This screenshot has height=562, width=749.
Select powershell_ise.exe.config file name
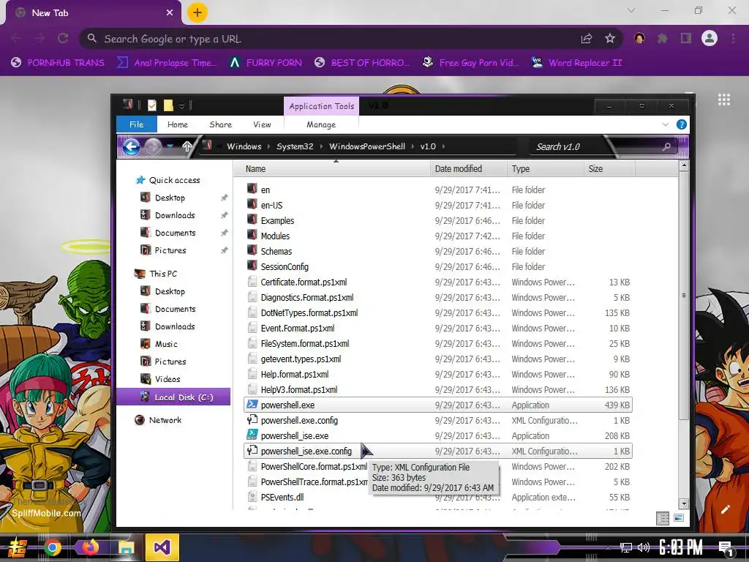pos(306,451)
